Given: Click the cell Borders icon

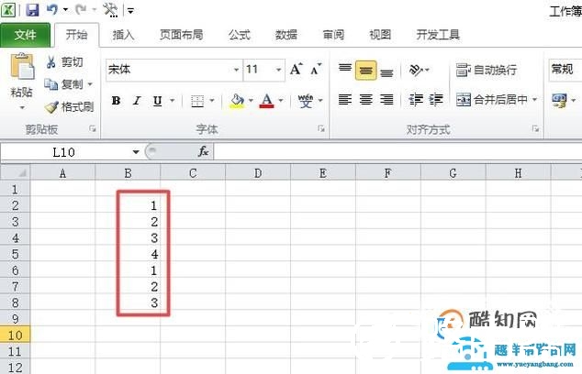Looking at the screenshot, I should pyautogui.click(x=197, y=101).
